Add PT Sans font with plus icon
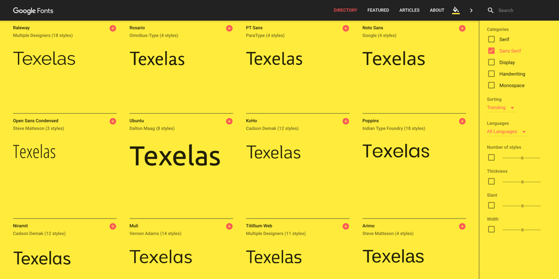This screenshot has width=559, height=279. pos(346,28)
